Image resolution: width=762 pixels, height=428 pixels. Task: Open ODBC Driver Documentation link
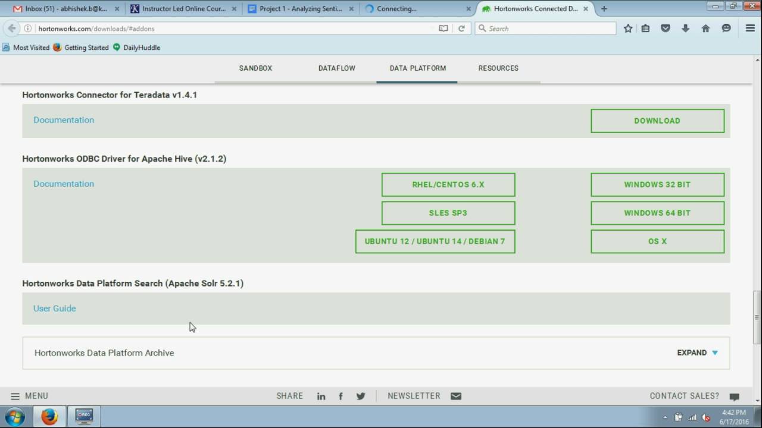coord(64,184)
